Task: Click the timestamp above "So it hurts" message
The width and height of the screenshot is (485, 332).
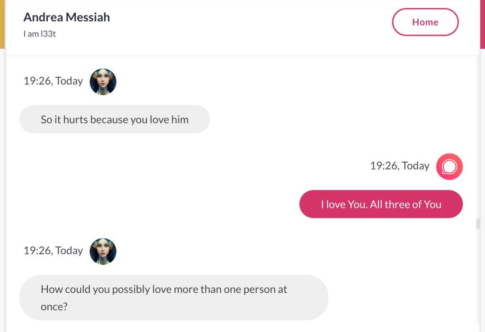Action: (x=53, y=81)
